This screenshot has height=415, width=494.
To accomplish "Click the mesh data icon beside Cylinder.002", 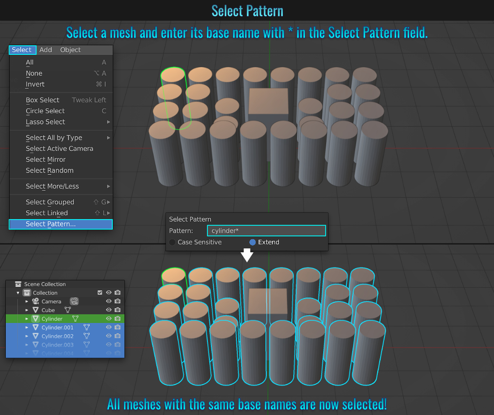I will coord(87,336).
